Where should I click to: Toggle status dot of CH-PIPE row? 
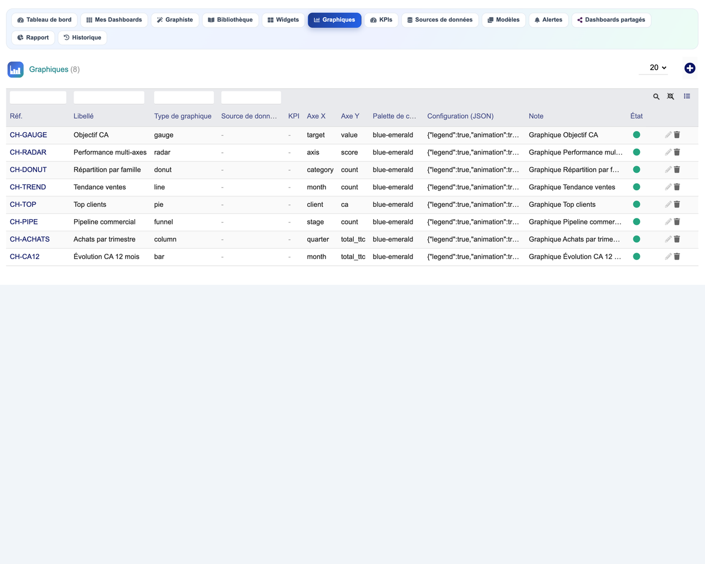point(636,222)
